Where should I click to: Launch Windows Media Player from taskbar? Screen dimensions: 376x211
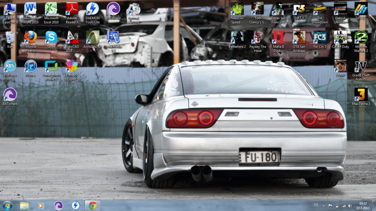coord(41,206)
